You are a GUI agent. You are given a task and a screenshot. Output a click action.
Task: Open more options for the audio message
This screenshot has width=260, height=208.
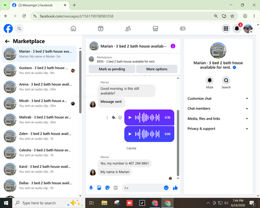point(107,118)
